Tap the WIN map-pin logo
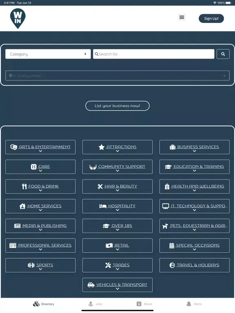Screen dimensions: 235x313 (x=18, y=18)
